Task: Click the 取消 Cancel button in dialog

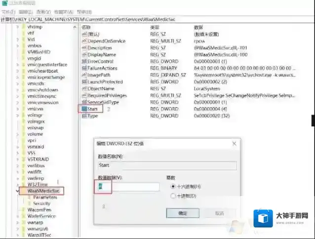Action: pyautogui.click(x=220, y=213)
